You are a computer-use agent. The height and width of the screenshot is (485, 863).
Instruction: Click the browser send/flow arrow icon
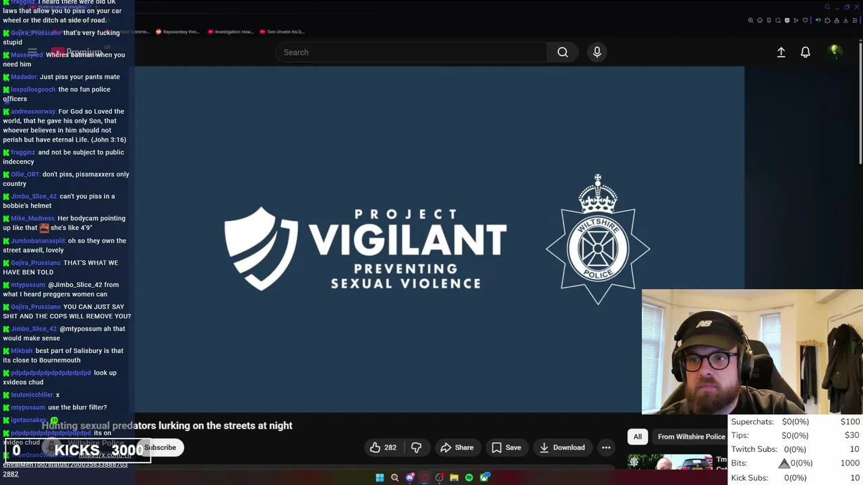coord(796,20)
